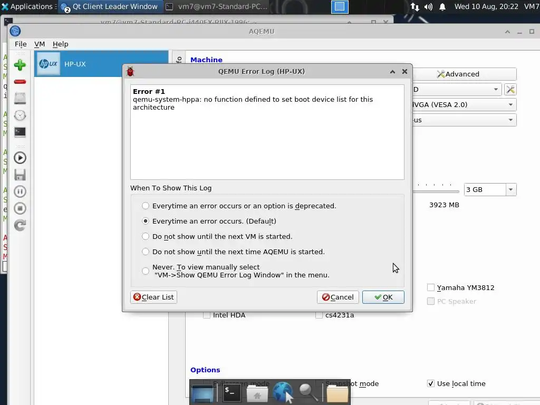The image size is (540, 405).
Task: Open the folder icon at the dock's end
Action: pyautogui.click(x=337, y=393)
